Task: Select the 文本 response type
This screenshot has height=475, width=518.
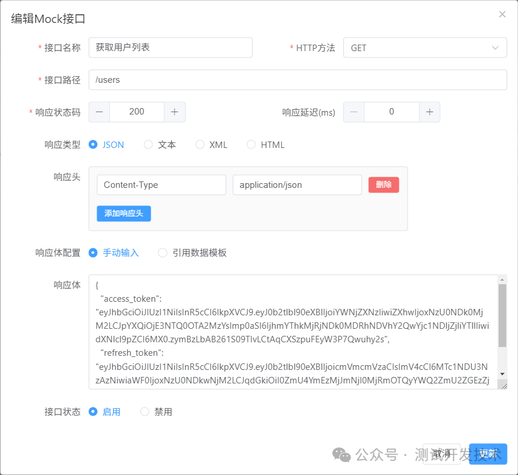Action: pyautogui.click(x=148, y=144)
